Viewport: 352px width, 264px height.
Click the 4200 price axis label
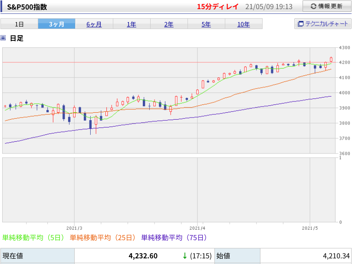click(345, 62)
